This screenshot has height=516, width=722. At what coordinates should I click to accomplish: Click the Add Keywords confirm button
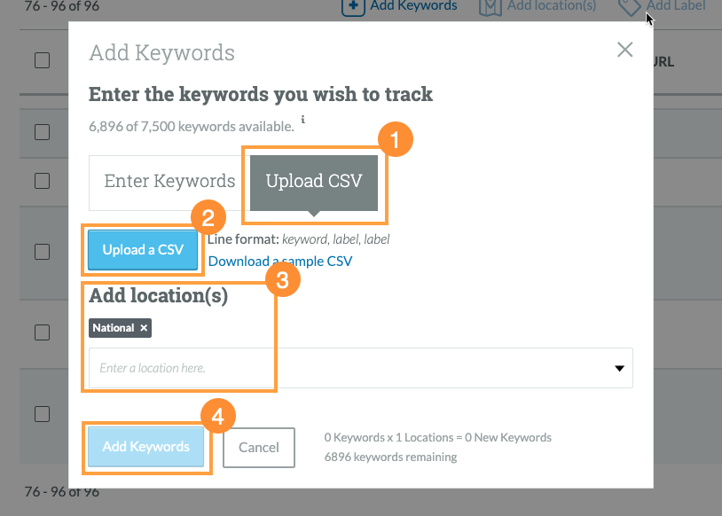point(146,447)
